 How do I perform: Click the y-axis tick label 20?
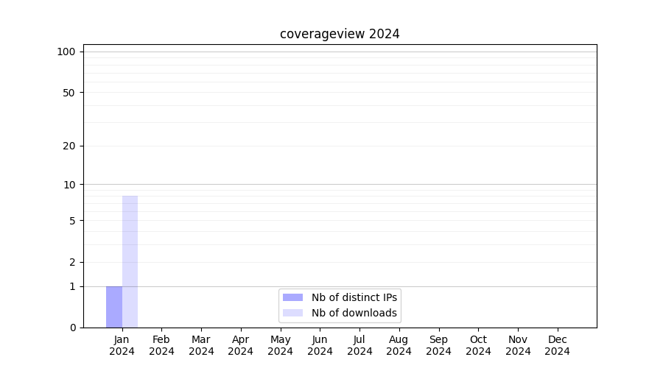69,146
